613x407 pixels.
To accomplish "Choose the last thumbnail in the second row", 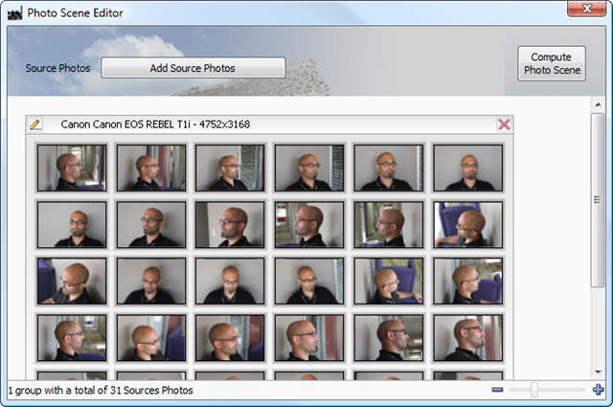I will (x=467, y=224).
